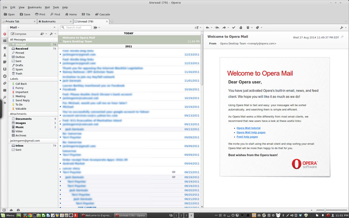Open the Bookmarks star panel icon
Screen dimensions: 349x218
click(x=5, y=48)
